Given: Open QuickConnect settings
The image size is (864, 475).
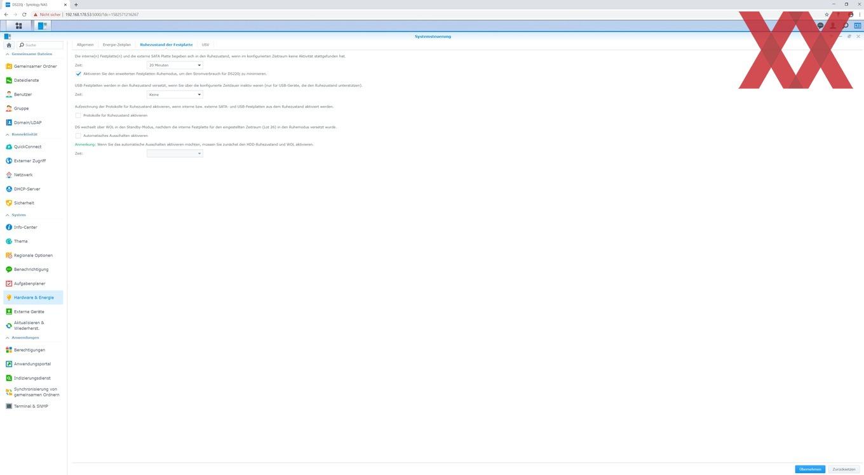Looking at the screenshot, I should point(33,146).
